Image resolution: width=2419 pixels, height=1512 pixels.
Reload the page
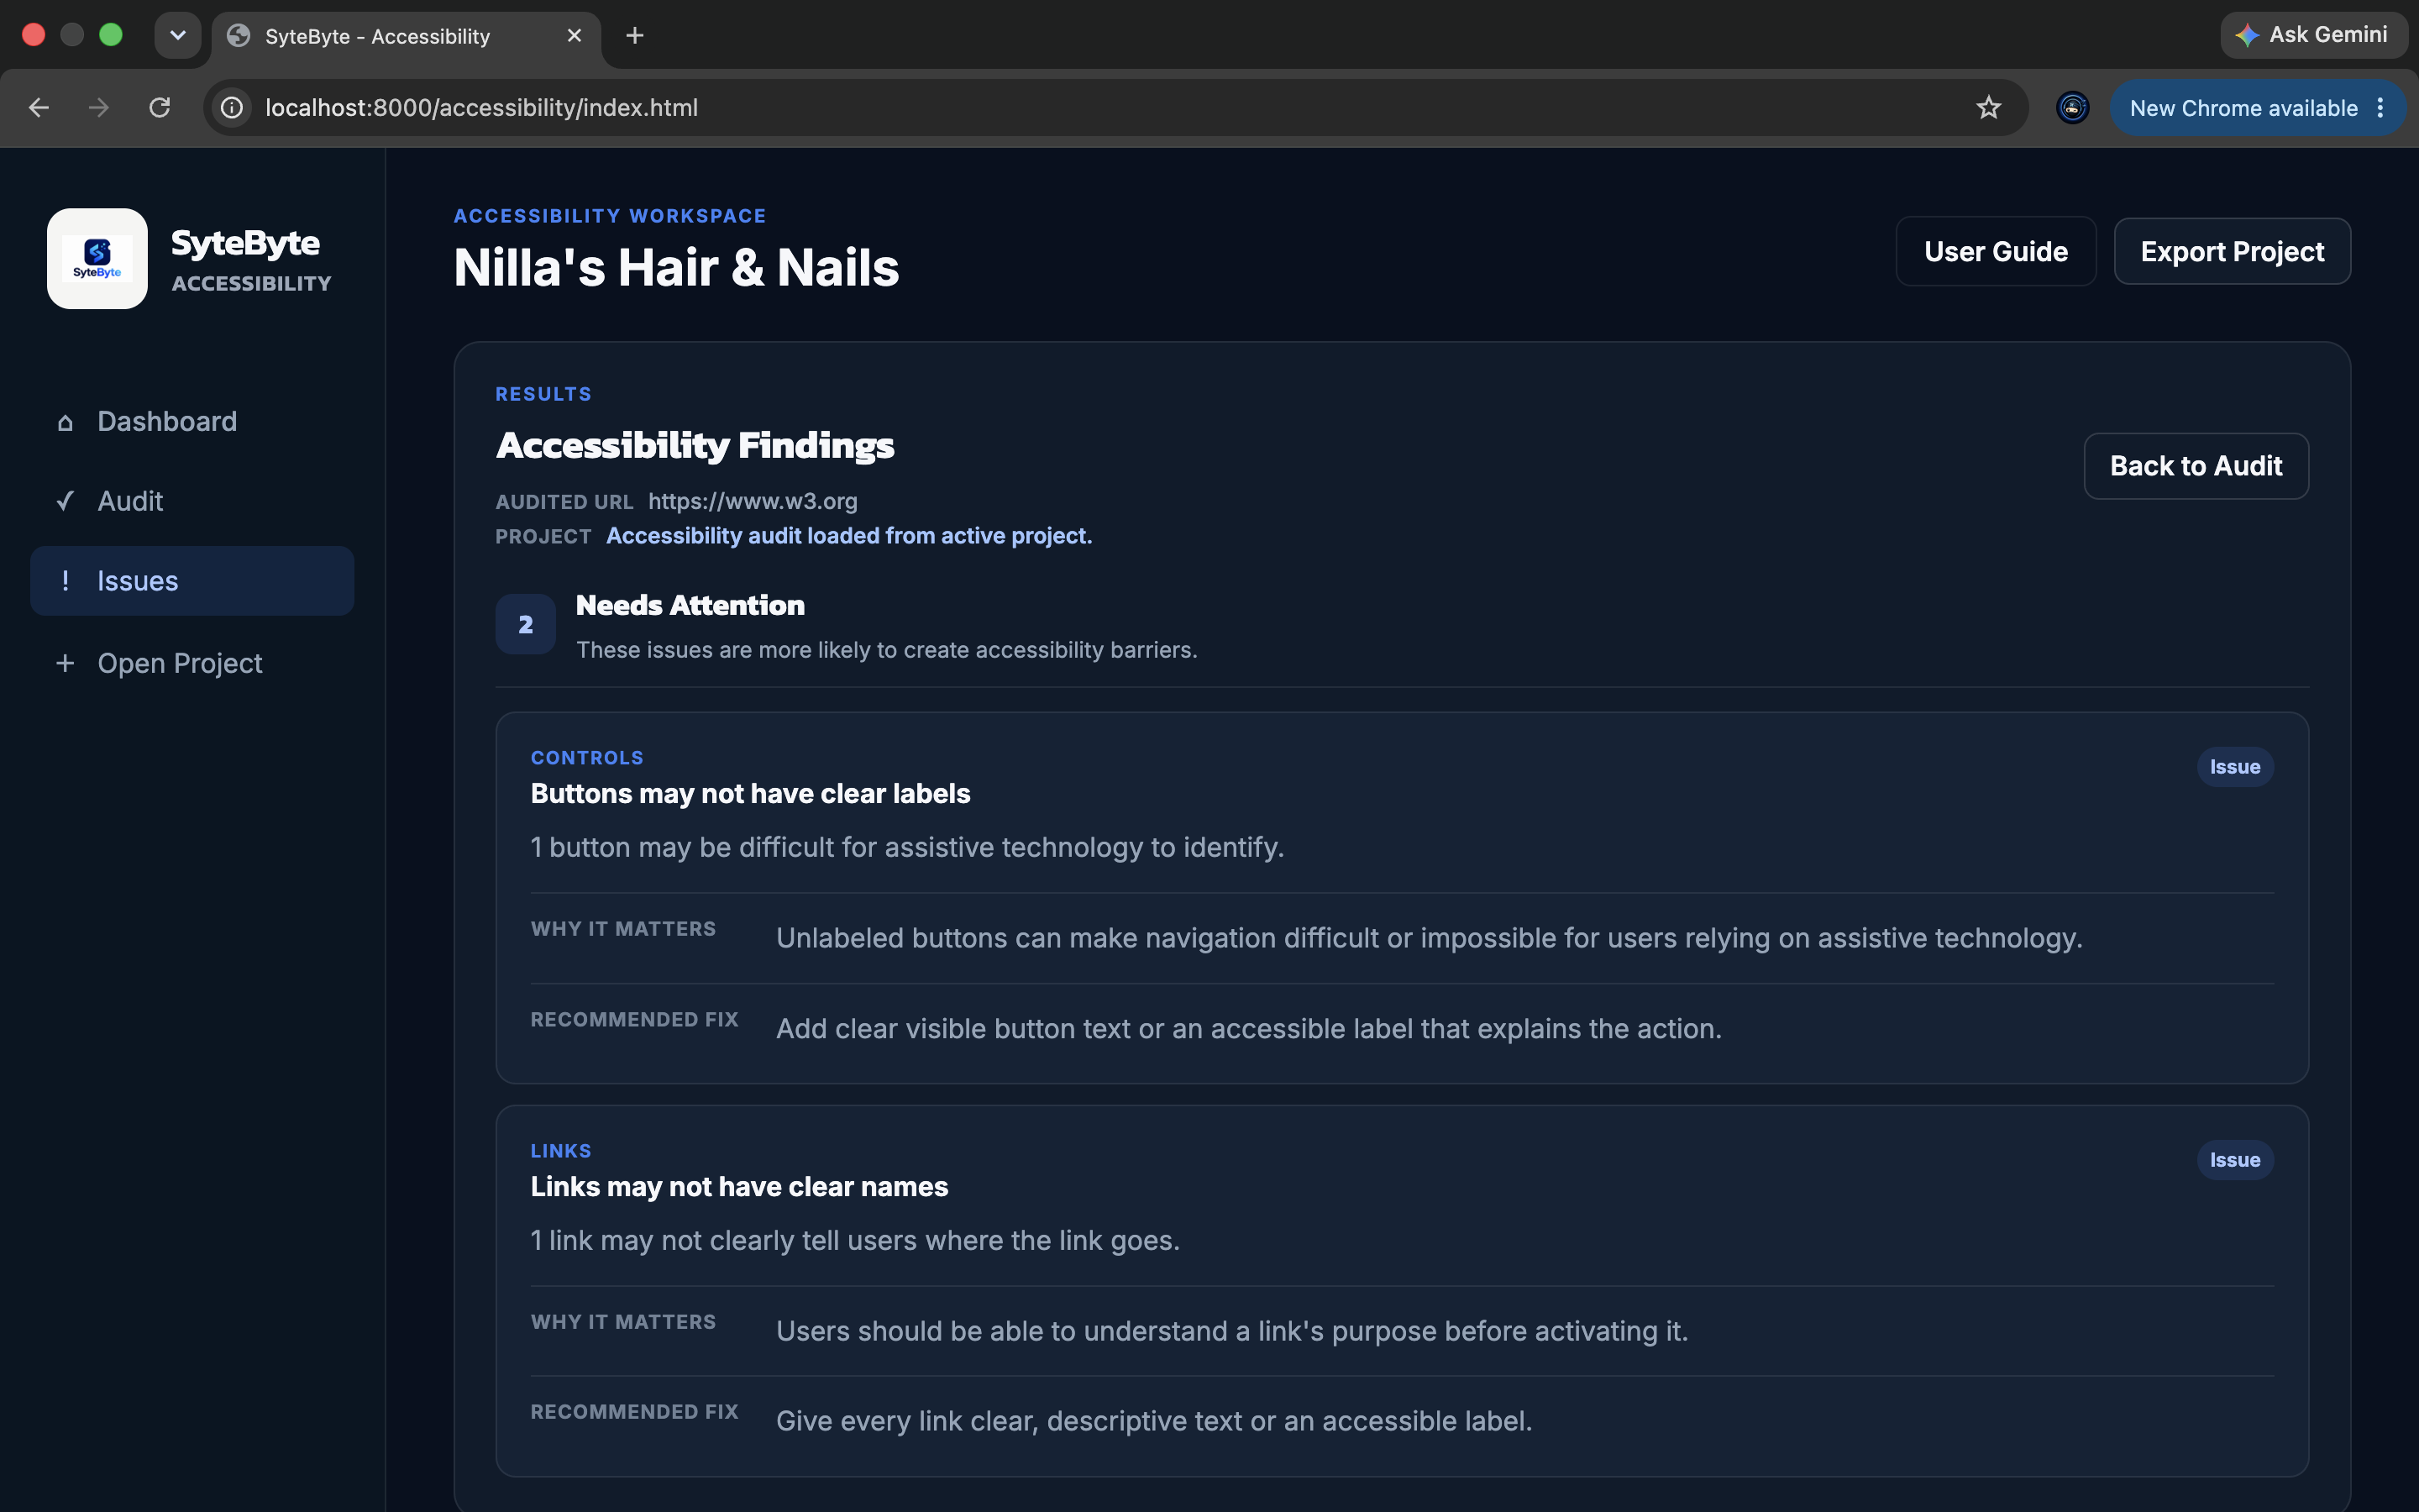pos(159,107)
